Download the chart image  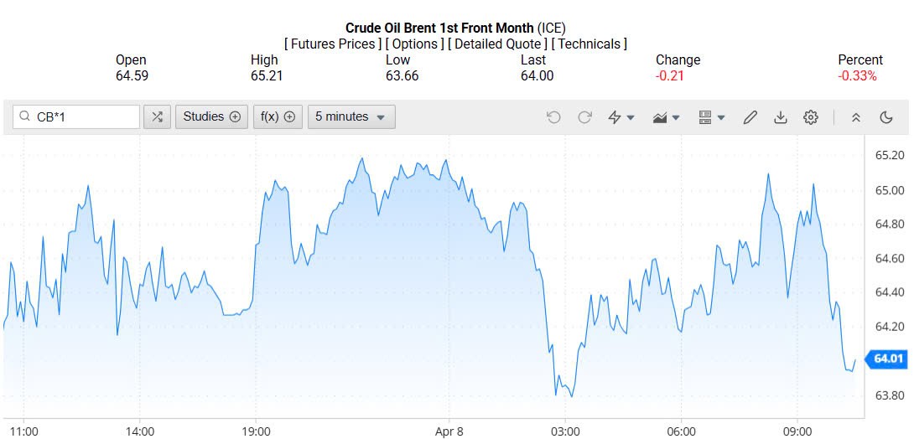point(781,117)
